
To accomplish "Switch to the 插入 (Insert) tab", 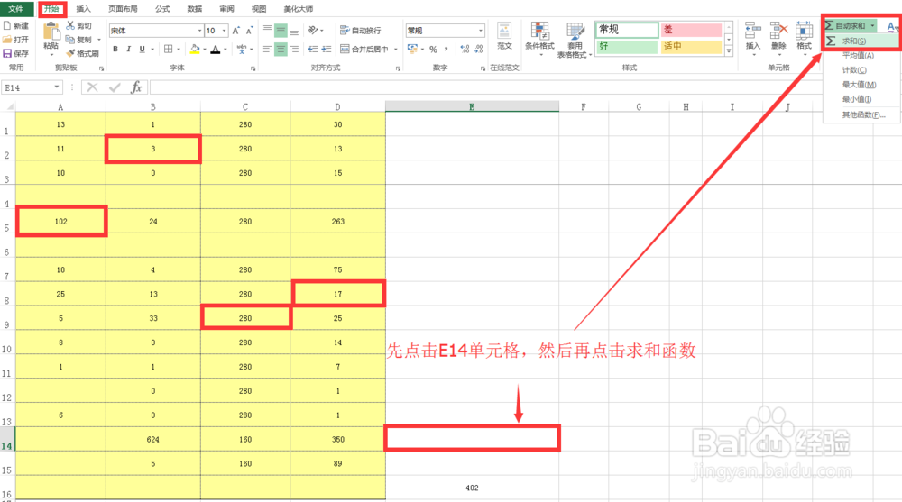I will tap(83, 9).
